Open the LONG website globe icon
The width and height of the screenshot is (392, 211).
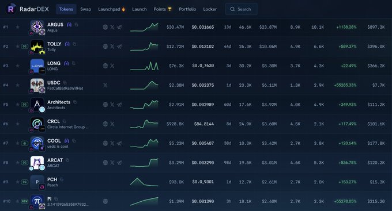click(x=105, y=66)
